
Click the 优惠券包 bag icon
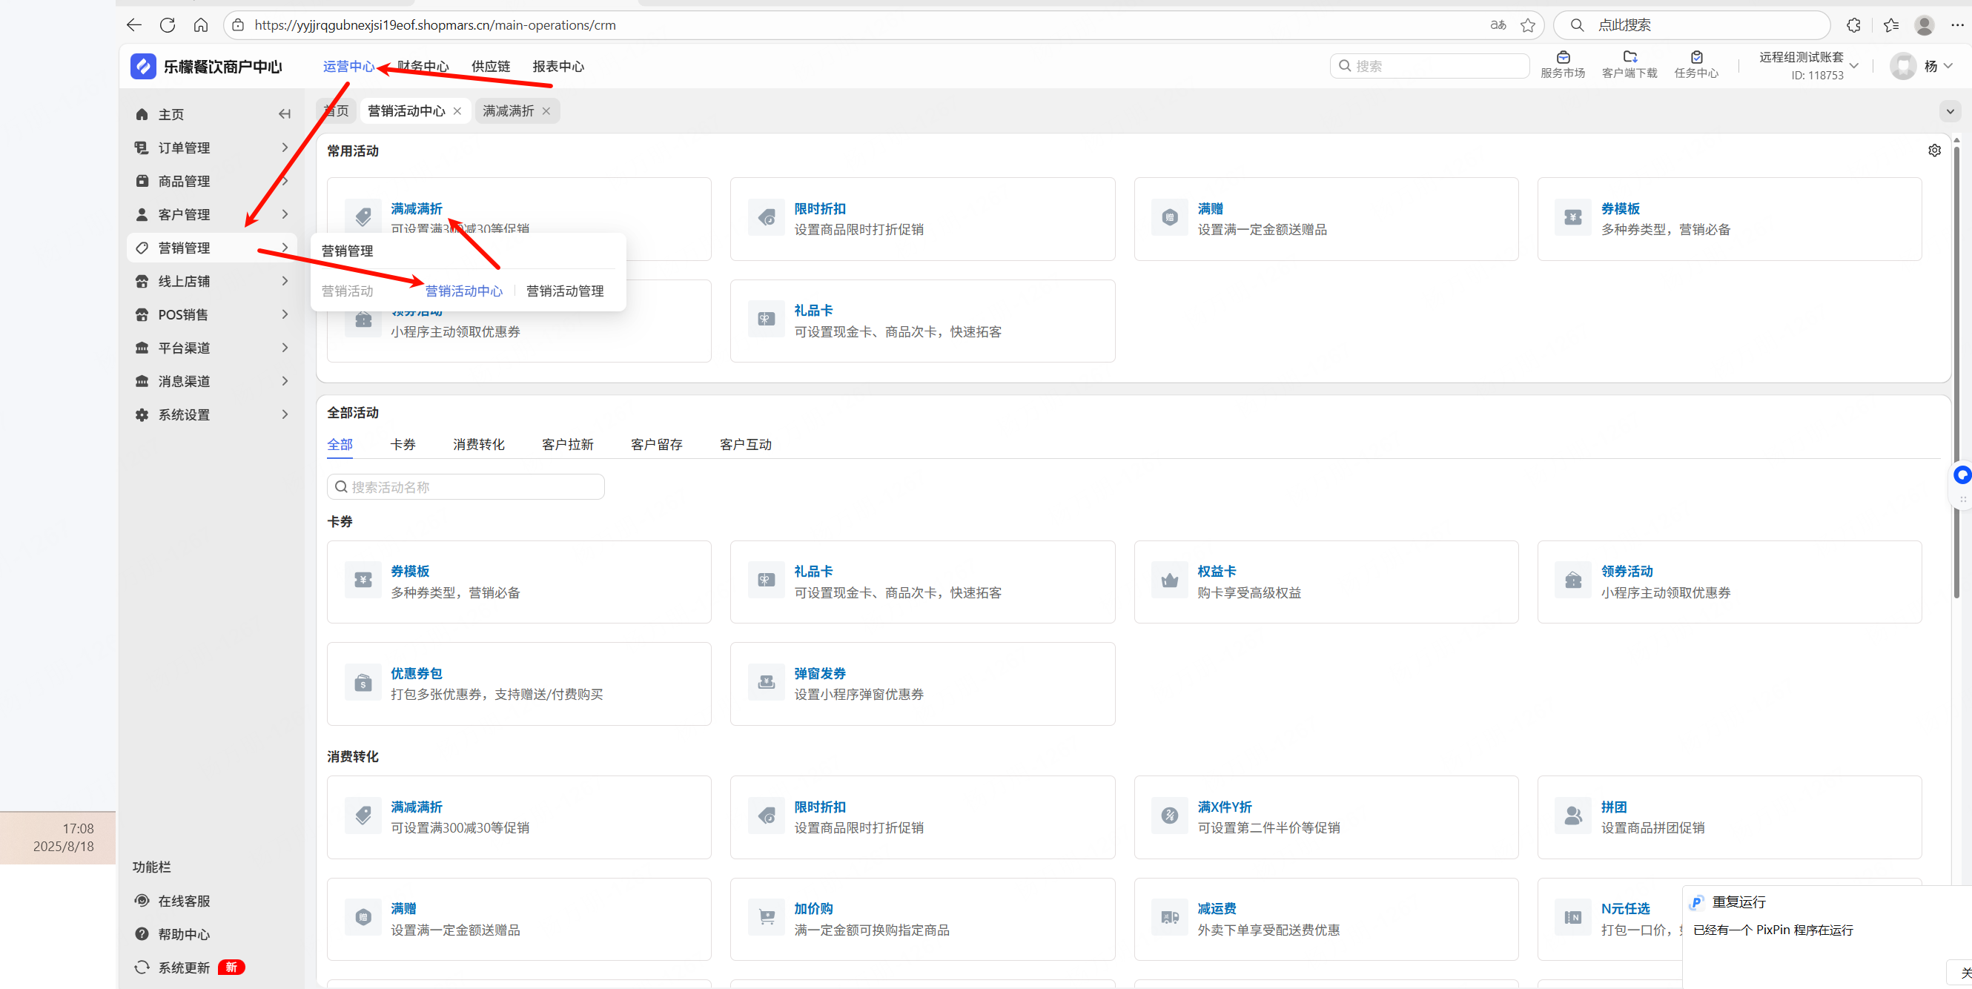tap(363, 683)
